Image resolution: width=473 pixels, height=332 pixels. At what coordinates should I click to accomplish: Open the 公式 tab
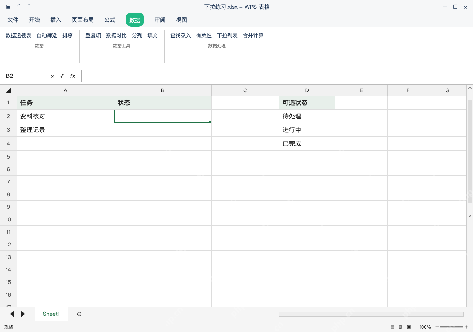pyautogui.click(x=110, y=20)
